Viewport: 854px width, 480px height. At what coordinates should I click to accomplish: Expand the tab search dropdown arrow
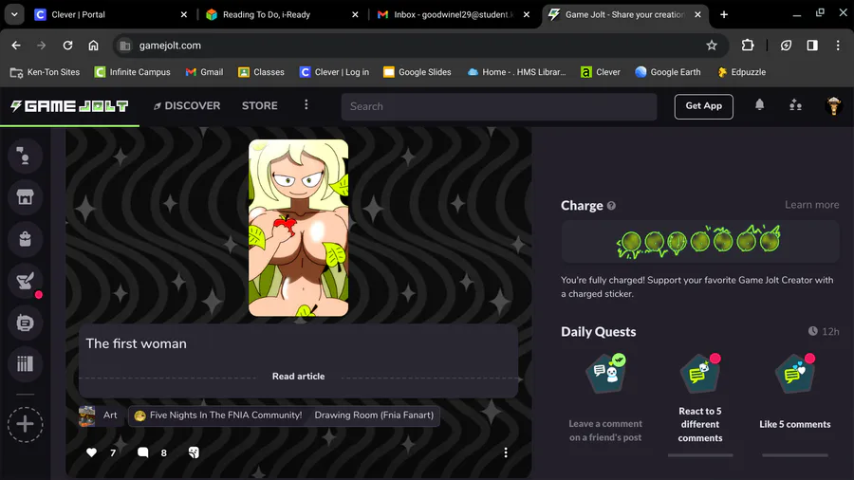click(14, 14)
